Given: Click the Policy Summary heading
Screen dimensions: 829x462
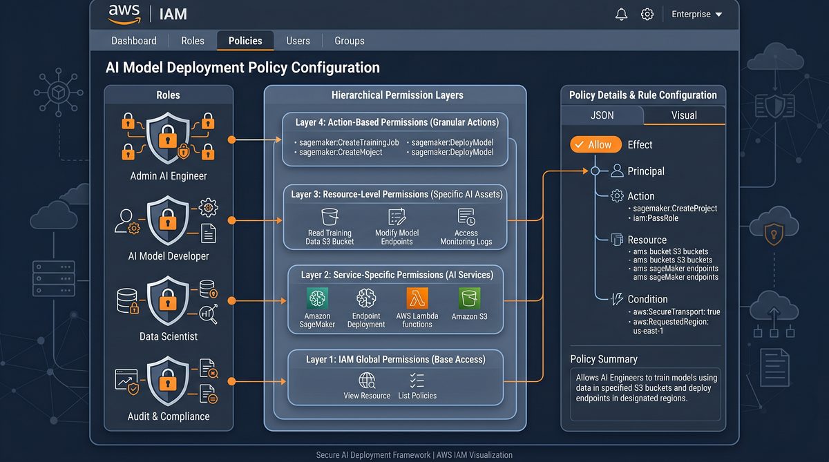Looking at the screenshot, I should tap(604, 359).
